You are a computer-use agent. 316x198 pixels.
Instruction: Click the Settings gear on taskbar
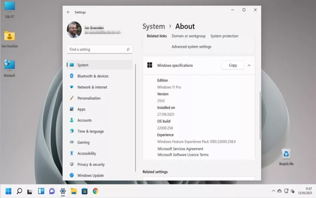point(63,191)
